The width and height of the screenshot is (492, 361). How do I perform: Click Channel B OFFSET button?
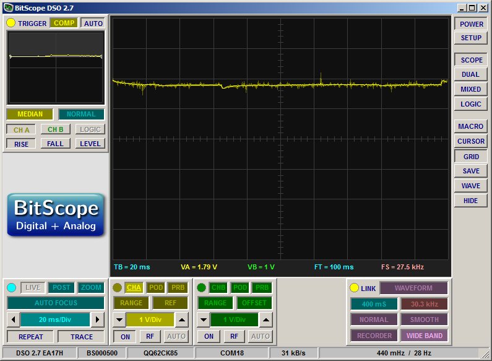[x=254, y=303]
